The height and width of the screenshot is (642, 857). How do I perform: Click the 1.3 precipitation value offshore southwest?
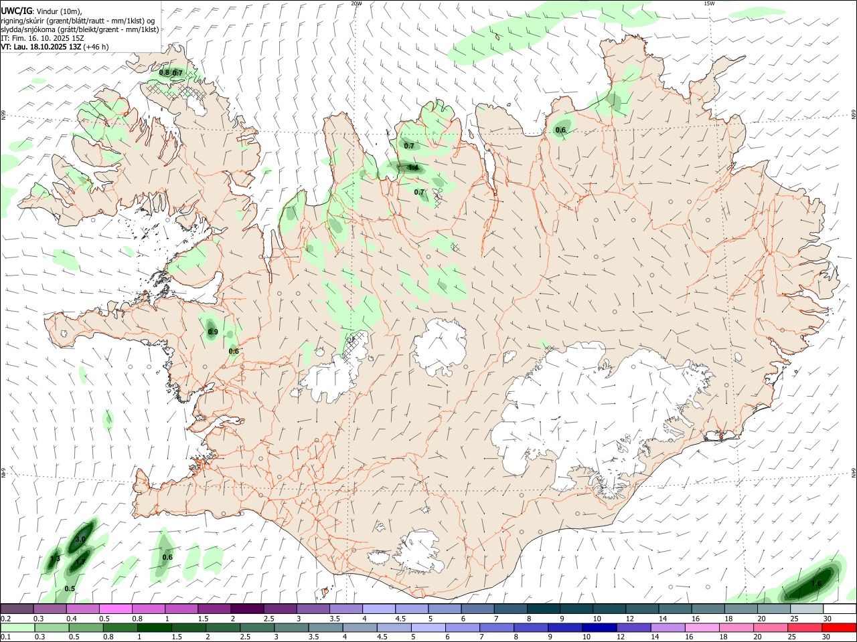[55, 558]
